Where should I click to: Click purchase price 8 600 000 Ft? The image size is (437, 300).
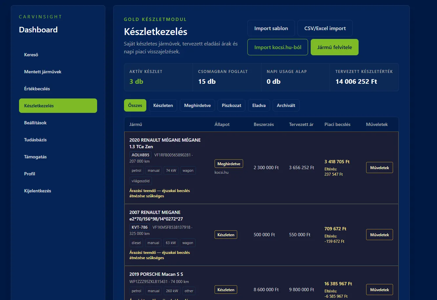point(266,290)
